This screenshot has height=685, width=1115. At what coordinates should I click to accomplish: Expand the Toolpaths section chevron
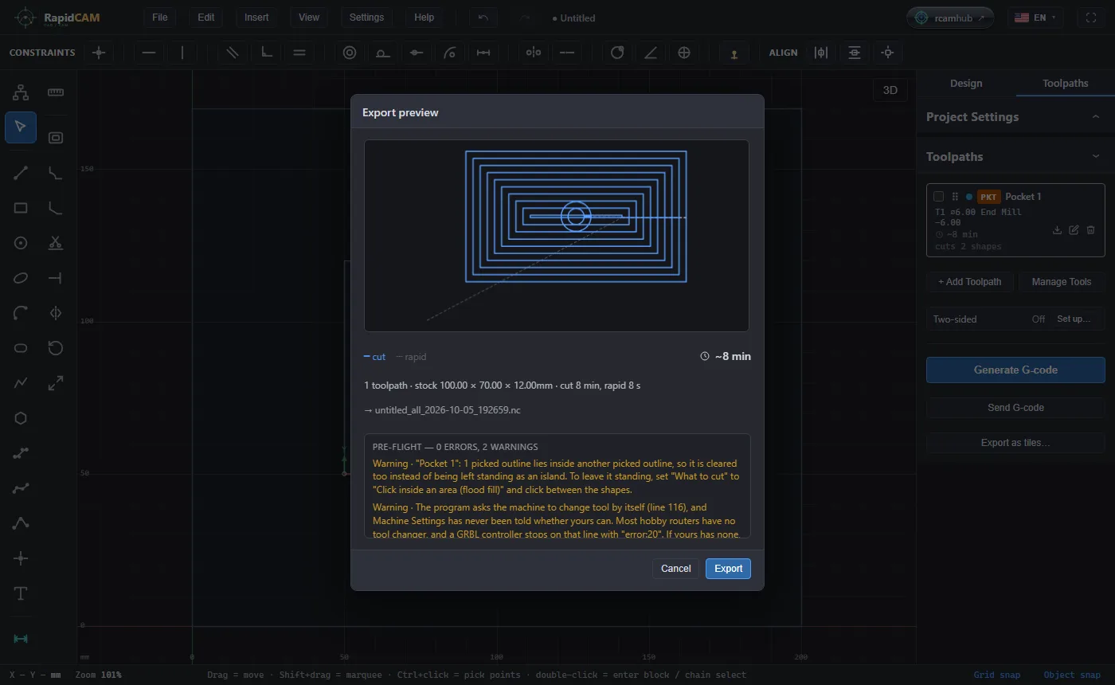click(1096, 157)
